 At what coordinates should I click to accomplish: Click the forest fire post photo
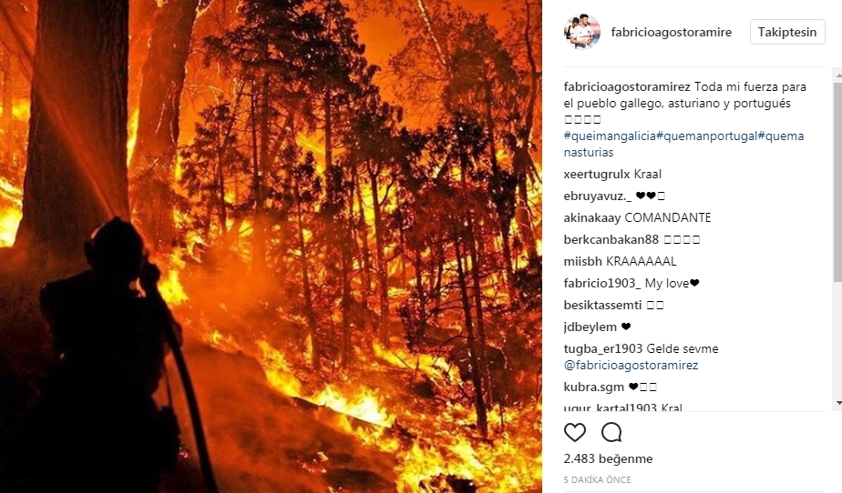[271, 246]
